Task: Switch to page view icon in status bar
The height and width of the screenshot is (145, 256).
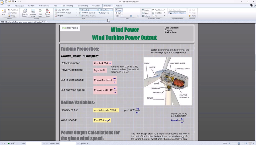Action: coord(250,143)
